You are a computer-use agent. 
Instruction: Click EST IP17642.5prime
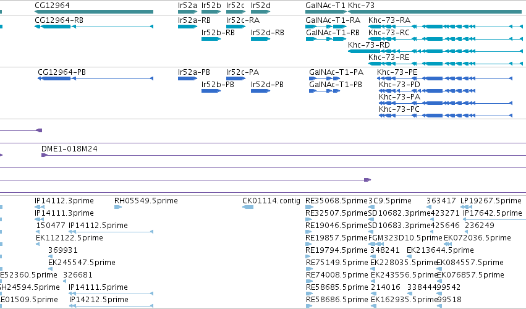(493, 213)
